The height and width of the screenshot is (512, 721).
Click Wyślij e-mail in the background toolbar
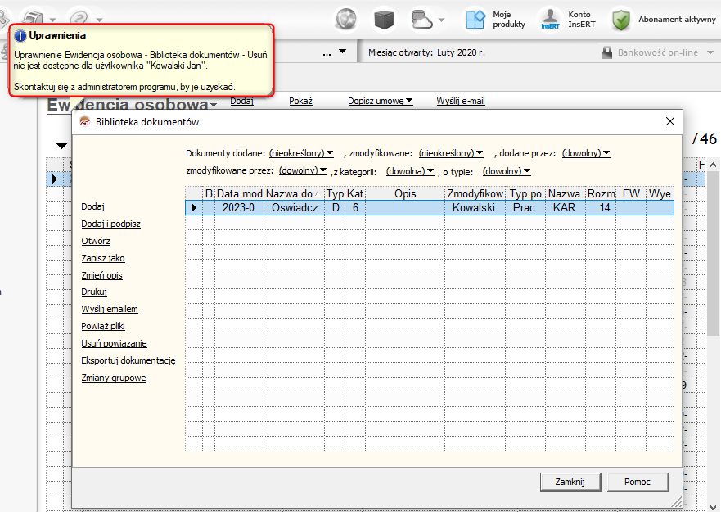click(461, 101)
